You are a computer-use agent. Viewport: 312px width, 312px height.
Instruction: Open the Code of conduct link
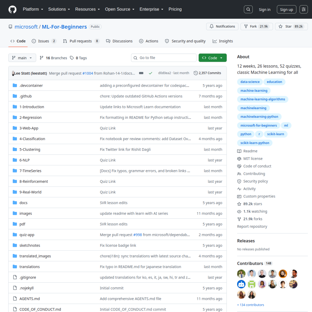(x=254, y=166)
